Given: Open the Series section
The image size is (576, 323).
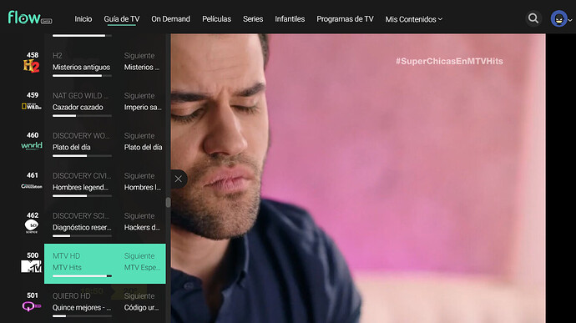Looking at the screenshot, I should click(x=253, y=18).
